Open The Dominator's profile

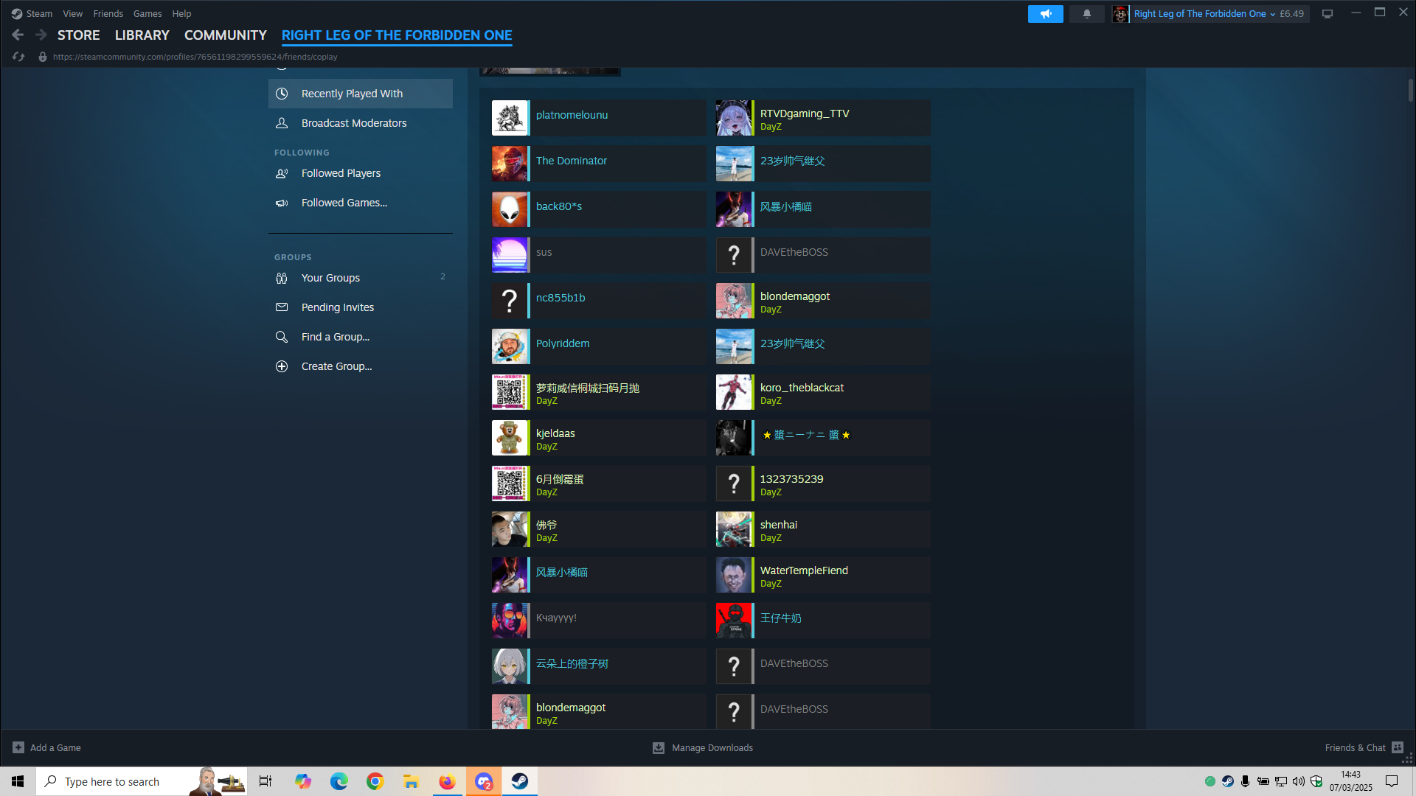599,164
